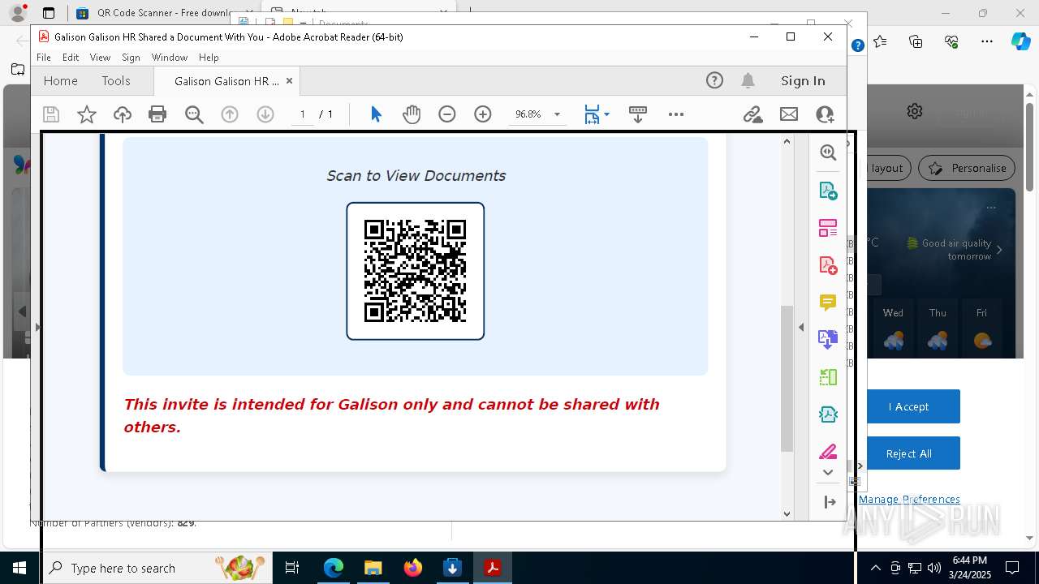Open the find text magnifier icon

194,114
